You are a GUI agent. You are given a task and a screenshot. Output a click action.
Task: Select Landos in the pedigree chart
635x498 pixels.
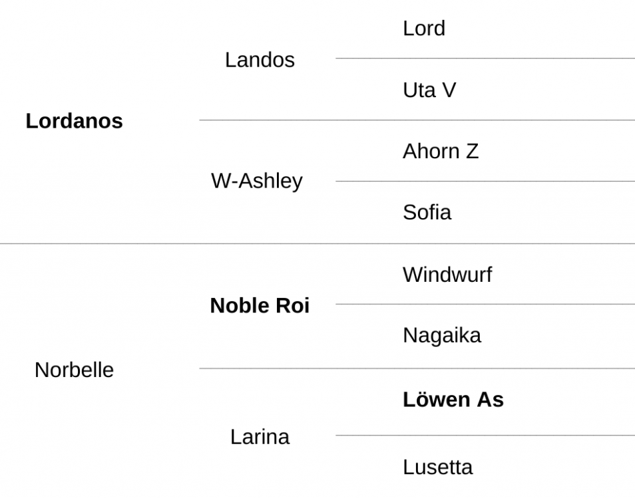point(260,60)
